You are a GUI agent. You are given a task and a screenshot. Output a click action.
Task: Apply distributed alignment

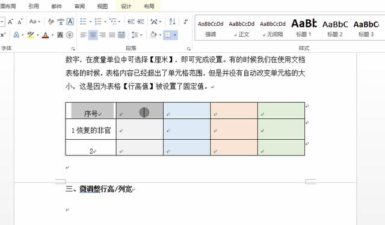point(122,35)
